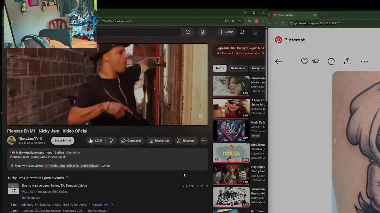Expand description with ...más

(x=105, y=166)
